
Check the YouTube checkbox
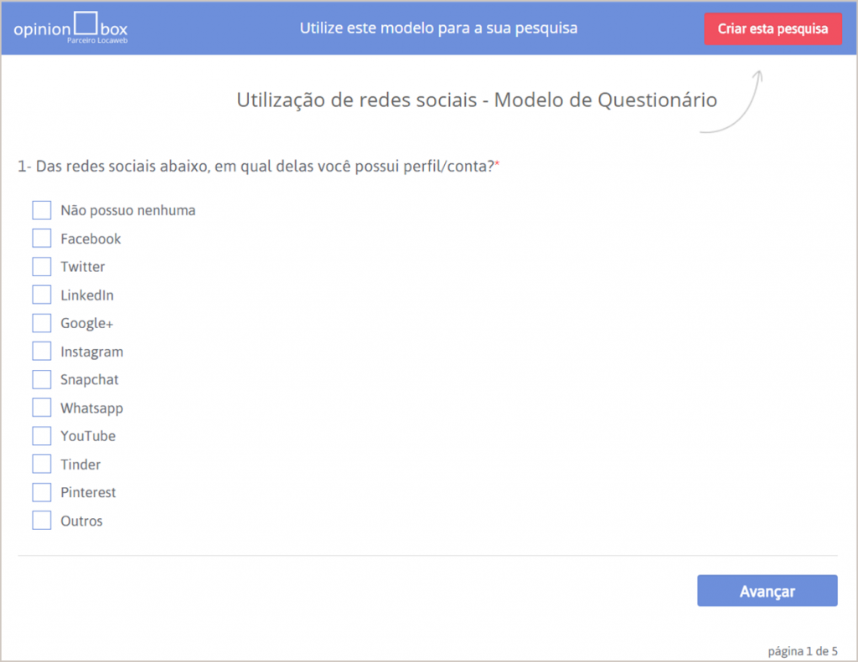(41, 436)
